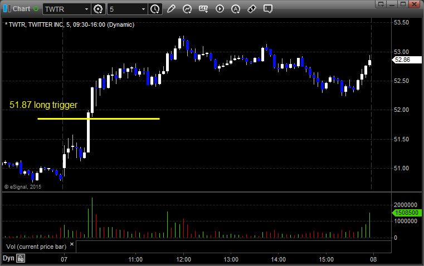Click the green connection status circle

pos(36,9)
